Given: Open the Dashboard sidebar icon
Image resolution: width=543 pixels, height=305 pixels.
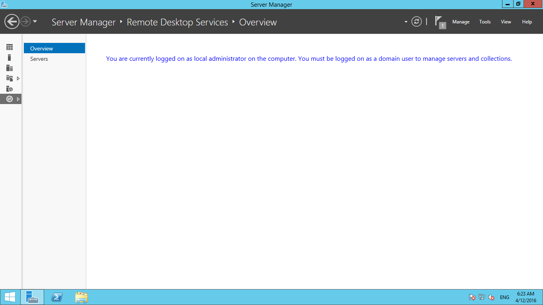Looking at the screenshot, I should tap(10, 47).
